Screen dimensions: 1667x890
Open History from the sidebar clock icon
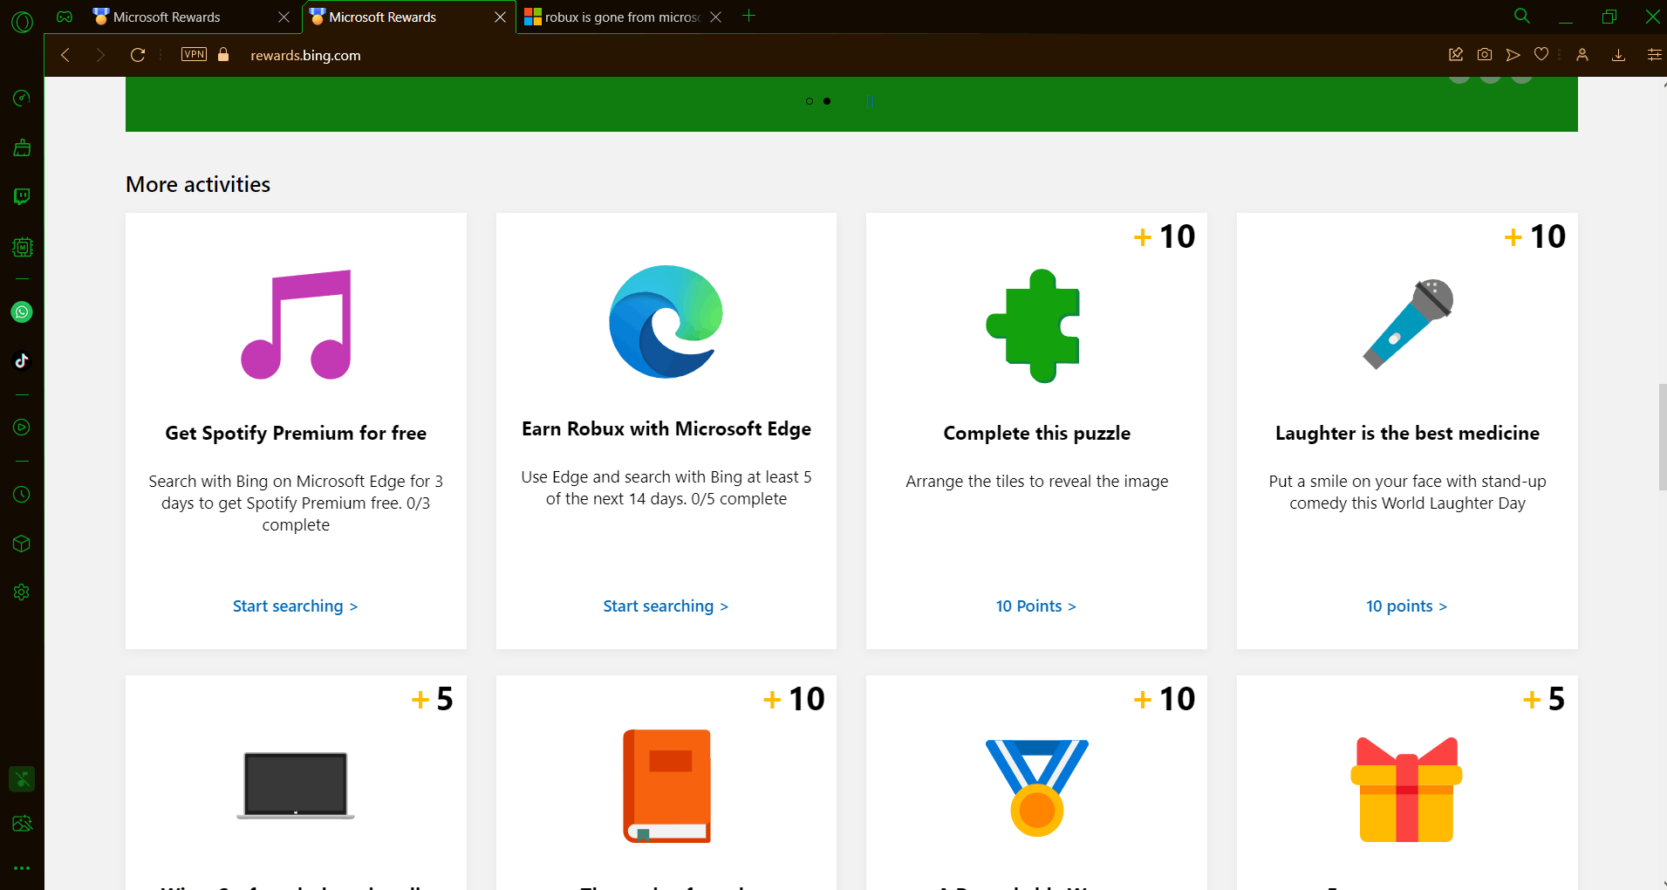pyautogui.click(x=22, y=495)
